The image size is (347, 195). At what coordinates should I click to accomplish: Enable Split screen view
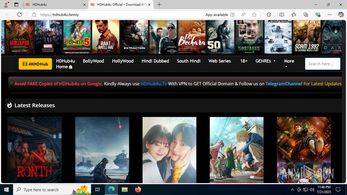coord(282,15)
